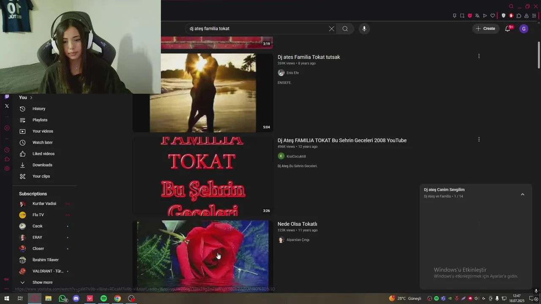Visit Enis Efe channel
Image resolution: width=541 pixels, height=304 pixels.
click(x=292, y=73)
